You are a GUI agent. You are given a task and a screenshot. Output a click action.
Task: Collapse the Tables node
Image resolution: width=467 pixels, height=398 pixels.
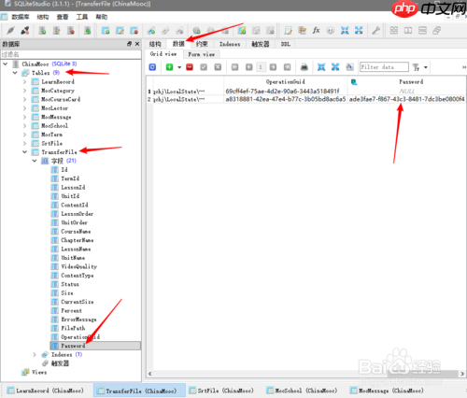15,73
